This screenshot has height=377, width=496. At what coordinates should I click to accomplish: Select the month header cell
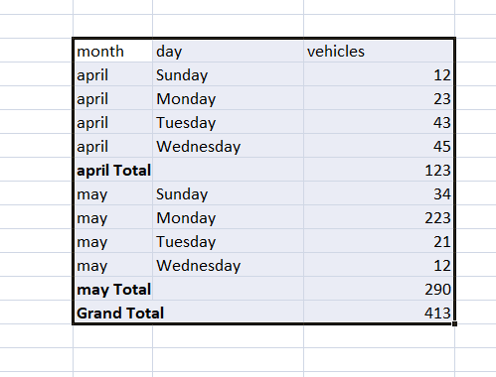pos(113,51)
